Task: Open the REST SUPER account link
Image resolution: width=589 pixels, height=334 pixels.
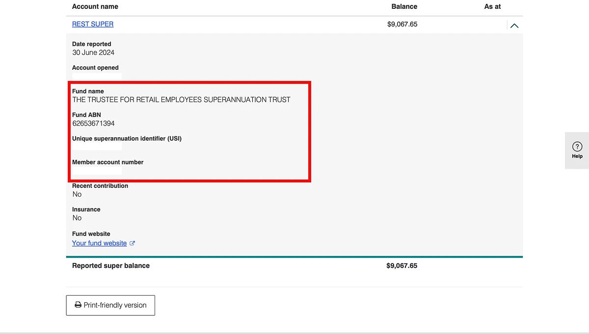Action: tap(93, 24)
